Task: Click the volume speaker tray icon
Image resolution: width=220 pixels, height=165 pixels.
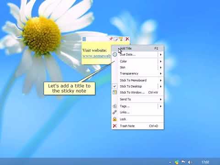Action: coord(190,162)
